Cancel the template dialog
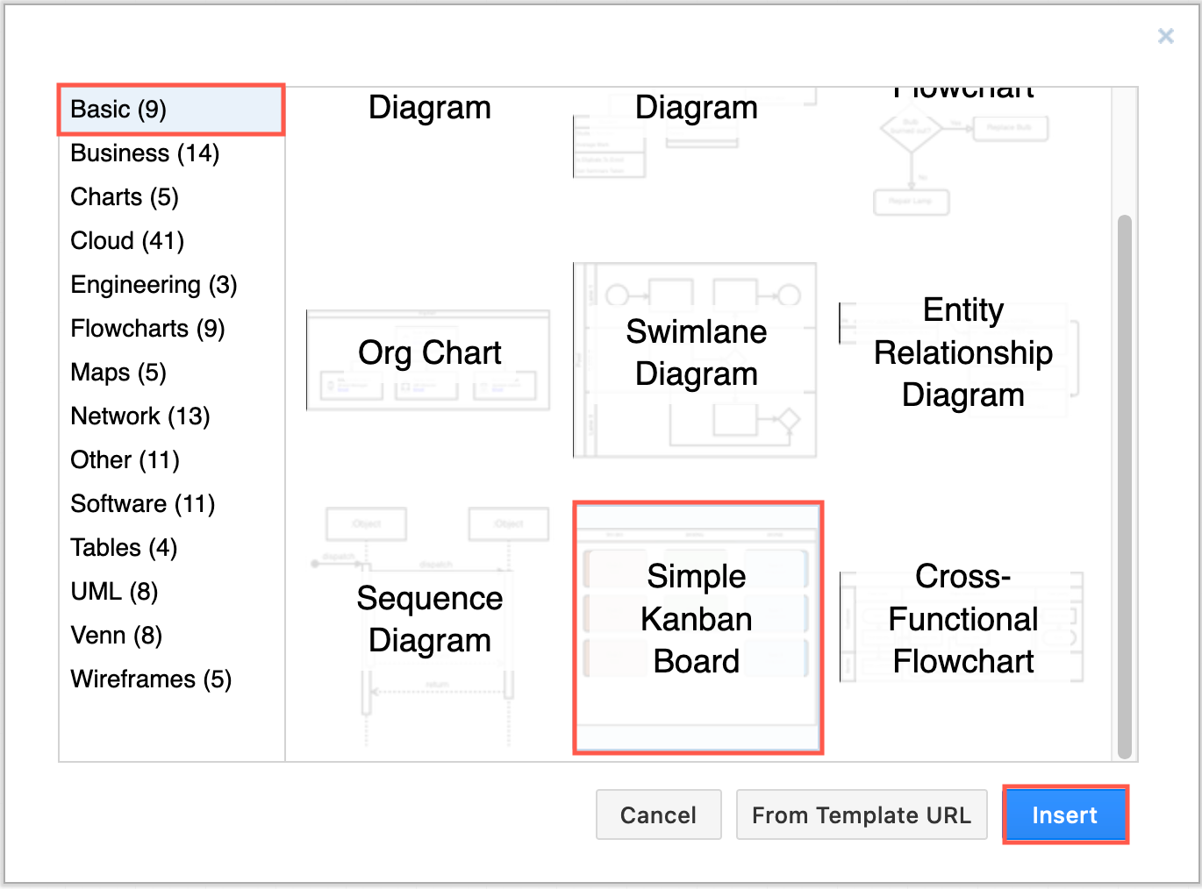The height and width of the screenshot is (889, 1202). 658,814
